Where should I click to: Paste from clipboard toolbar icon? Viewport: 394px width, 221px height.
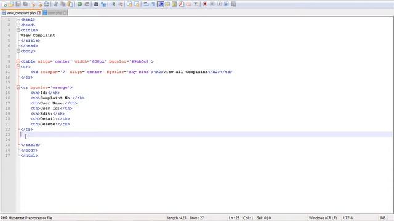(70, 4)
